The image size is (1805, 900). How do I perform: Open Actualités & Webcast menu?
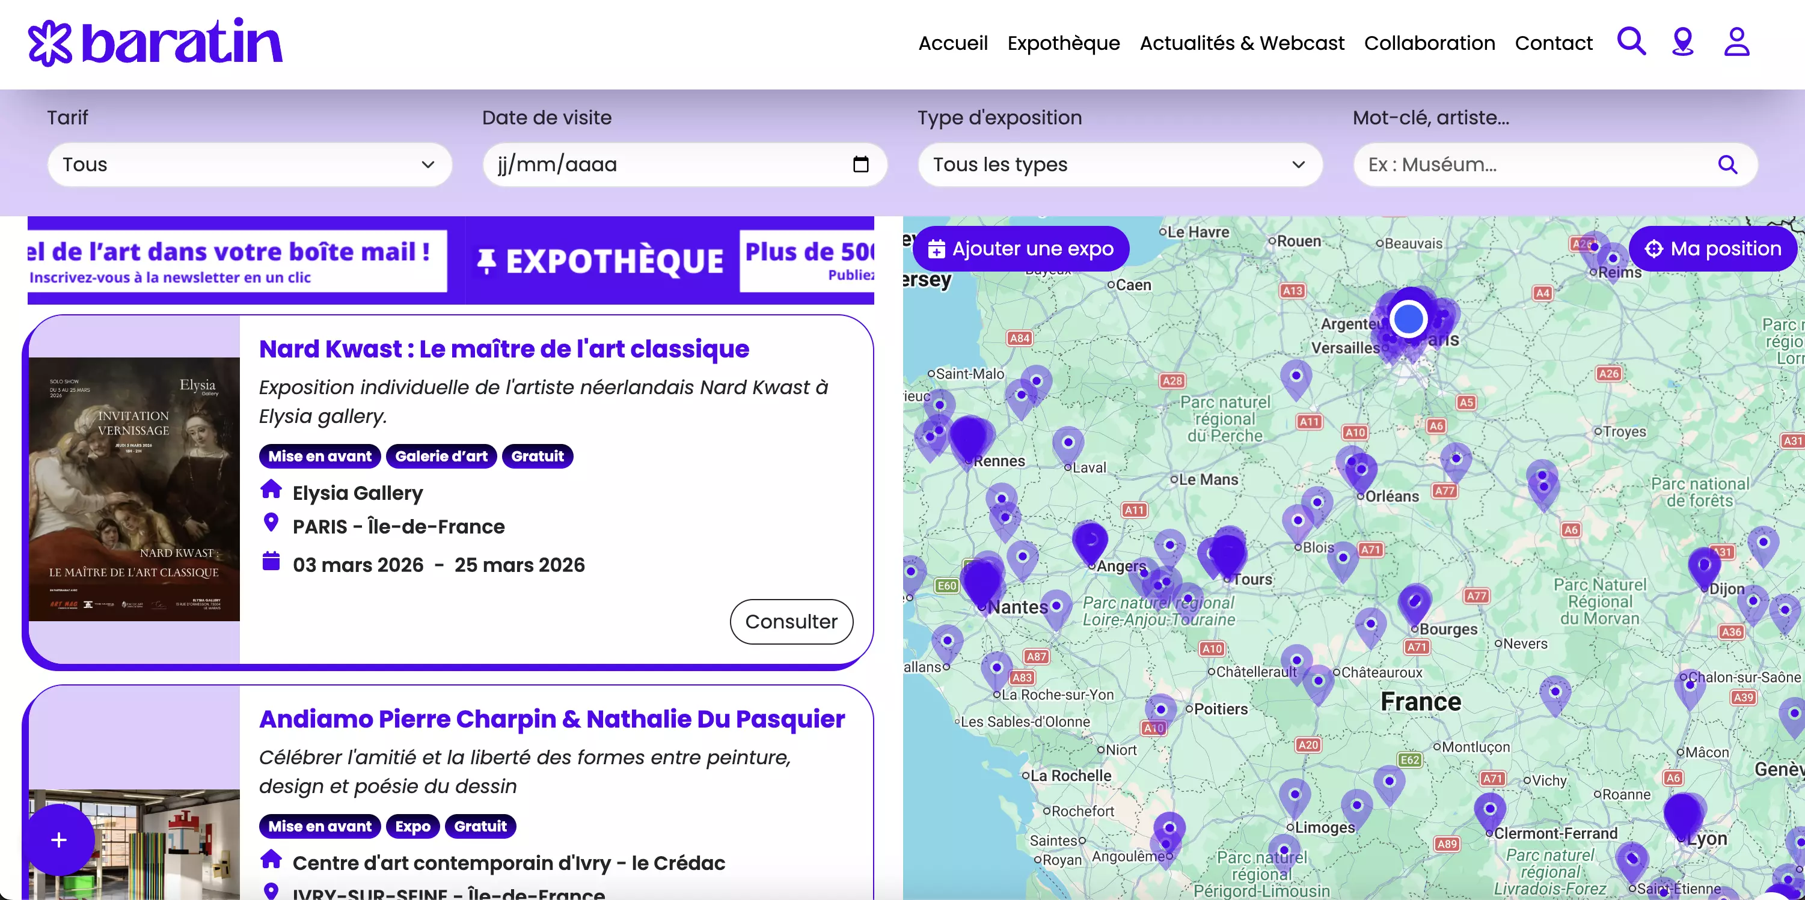click(1242, 43)
